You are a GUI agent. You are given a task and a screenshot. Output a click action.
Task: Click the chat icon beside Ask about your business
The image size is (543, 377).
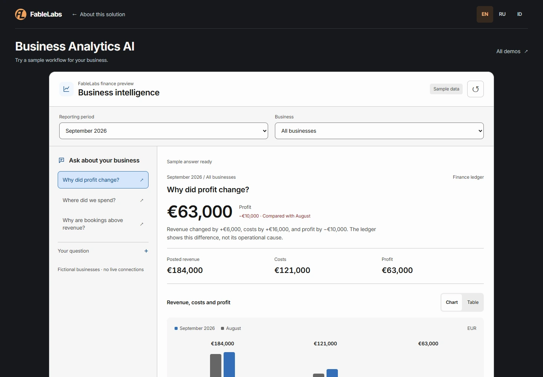coord(61,160)
